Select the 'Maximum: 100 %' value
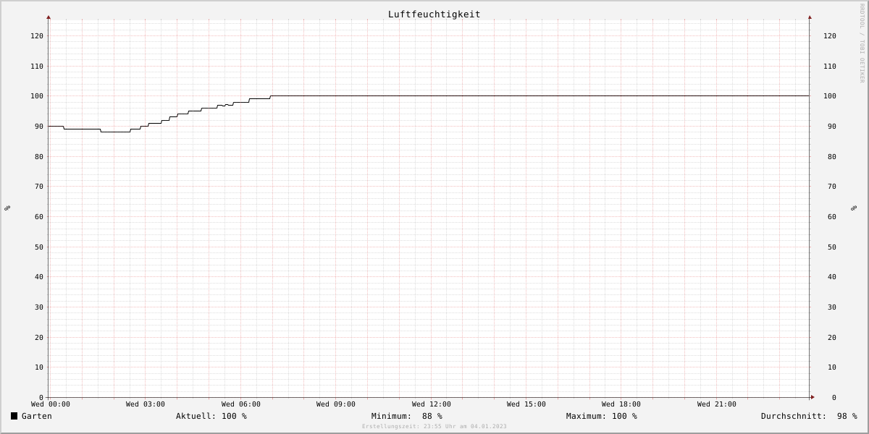The width and height of the screenshot is (869, 434). click(602, 416)
